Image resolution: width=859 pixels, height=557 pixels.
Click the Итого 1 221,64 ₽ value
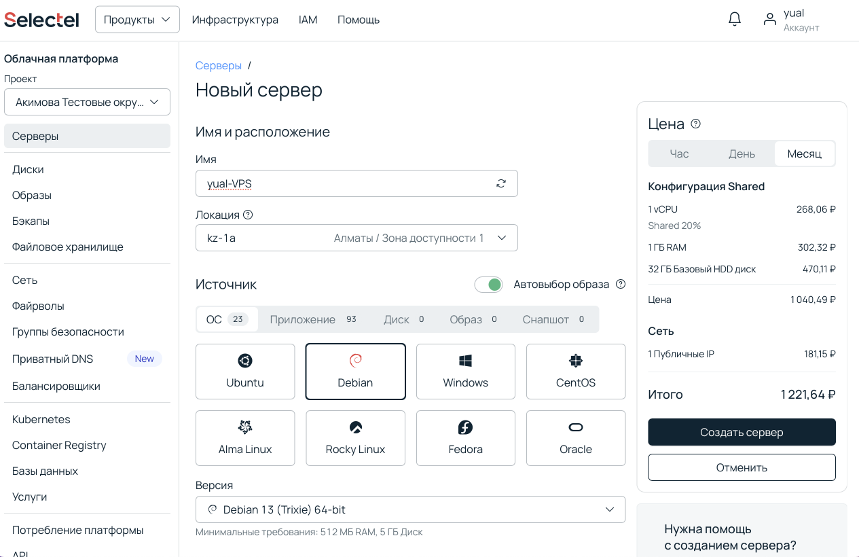point(808,394)
